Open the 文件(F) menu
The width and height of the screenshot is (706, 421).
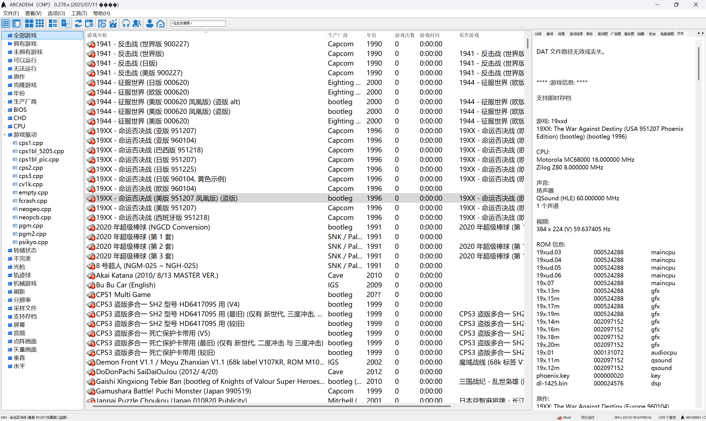[x=11, y=13]
